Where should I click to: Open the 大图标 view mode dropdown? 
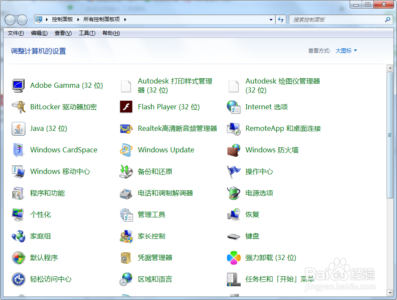[346, 51]
